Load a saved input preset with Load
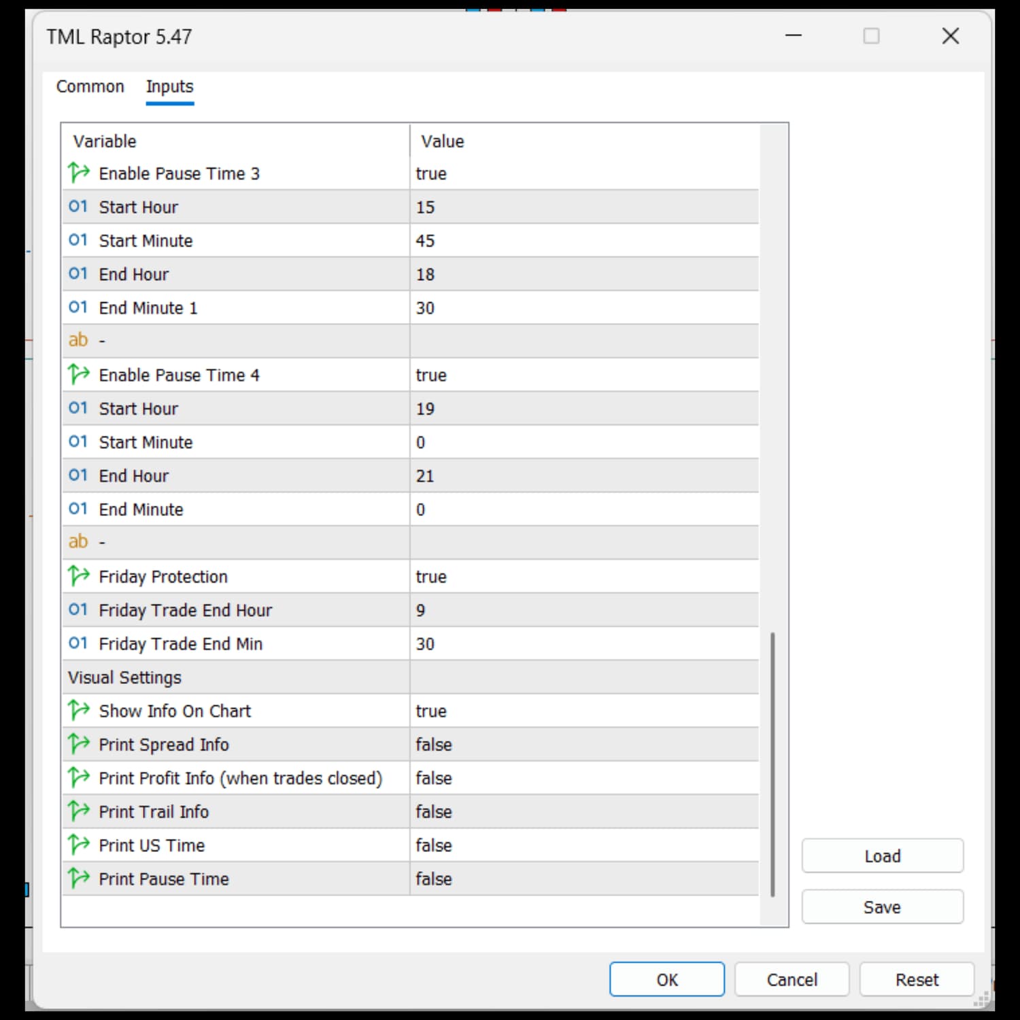This screenshot has height=1020, width=1020. [x=883, y=856]
